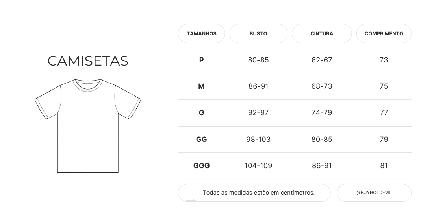434x224 pixels.
Task: Click the waist value for size GGG
Action: coord(322,166)
